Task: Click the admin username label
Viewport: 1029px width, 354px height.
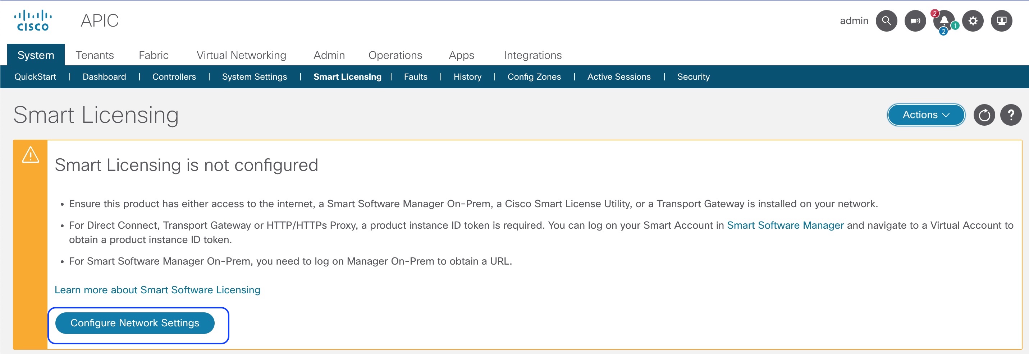Action: click(x=854, y=21)
